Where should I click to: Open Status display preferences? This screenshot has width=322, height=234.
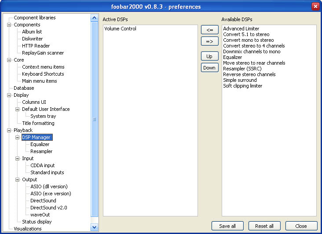coord(37,222)
